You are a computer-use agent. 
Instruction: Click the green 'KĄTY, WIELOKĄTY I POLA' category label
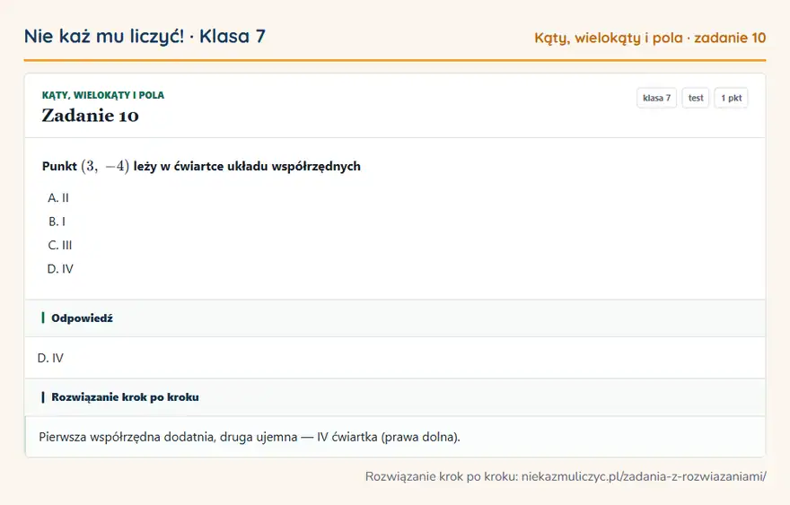pyautogui.click(x=102, y=95)
